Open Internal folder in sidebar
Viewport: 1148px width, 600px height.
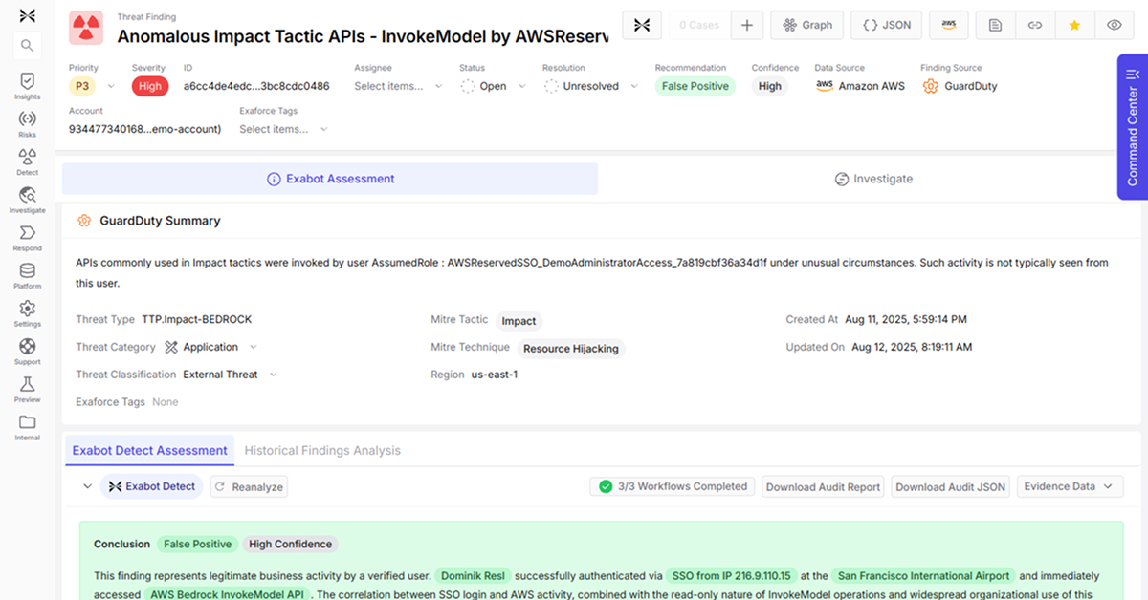(27, 427)
